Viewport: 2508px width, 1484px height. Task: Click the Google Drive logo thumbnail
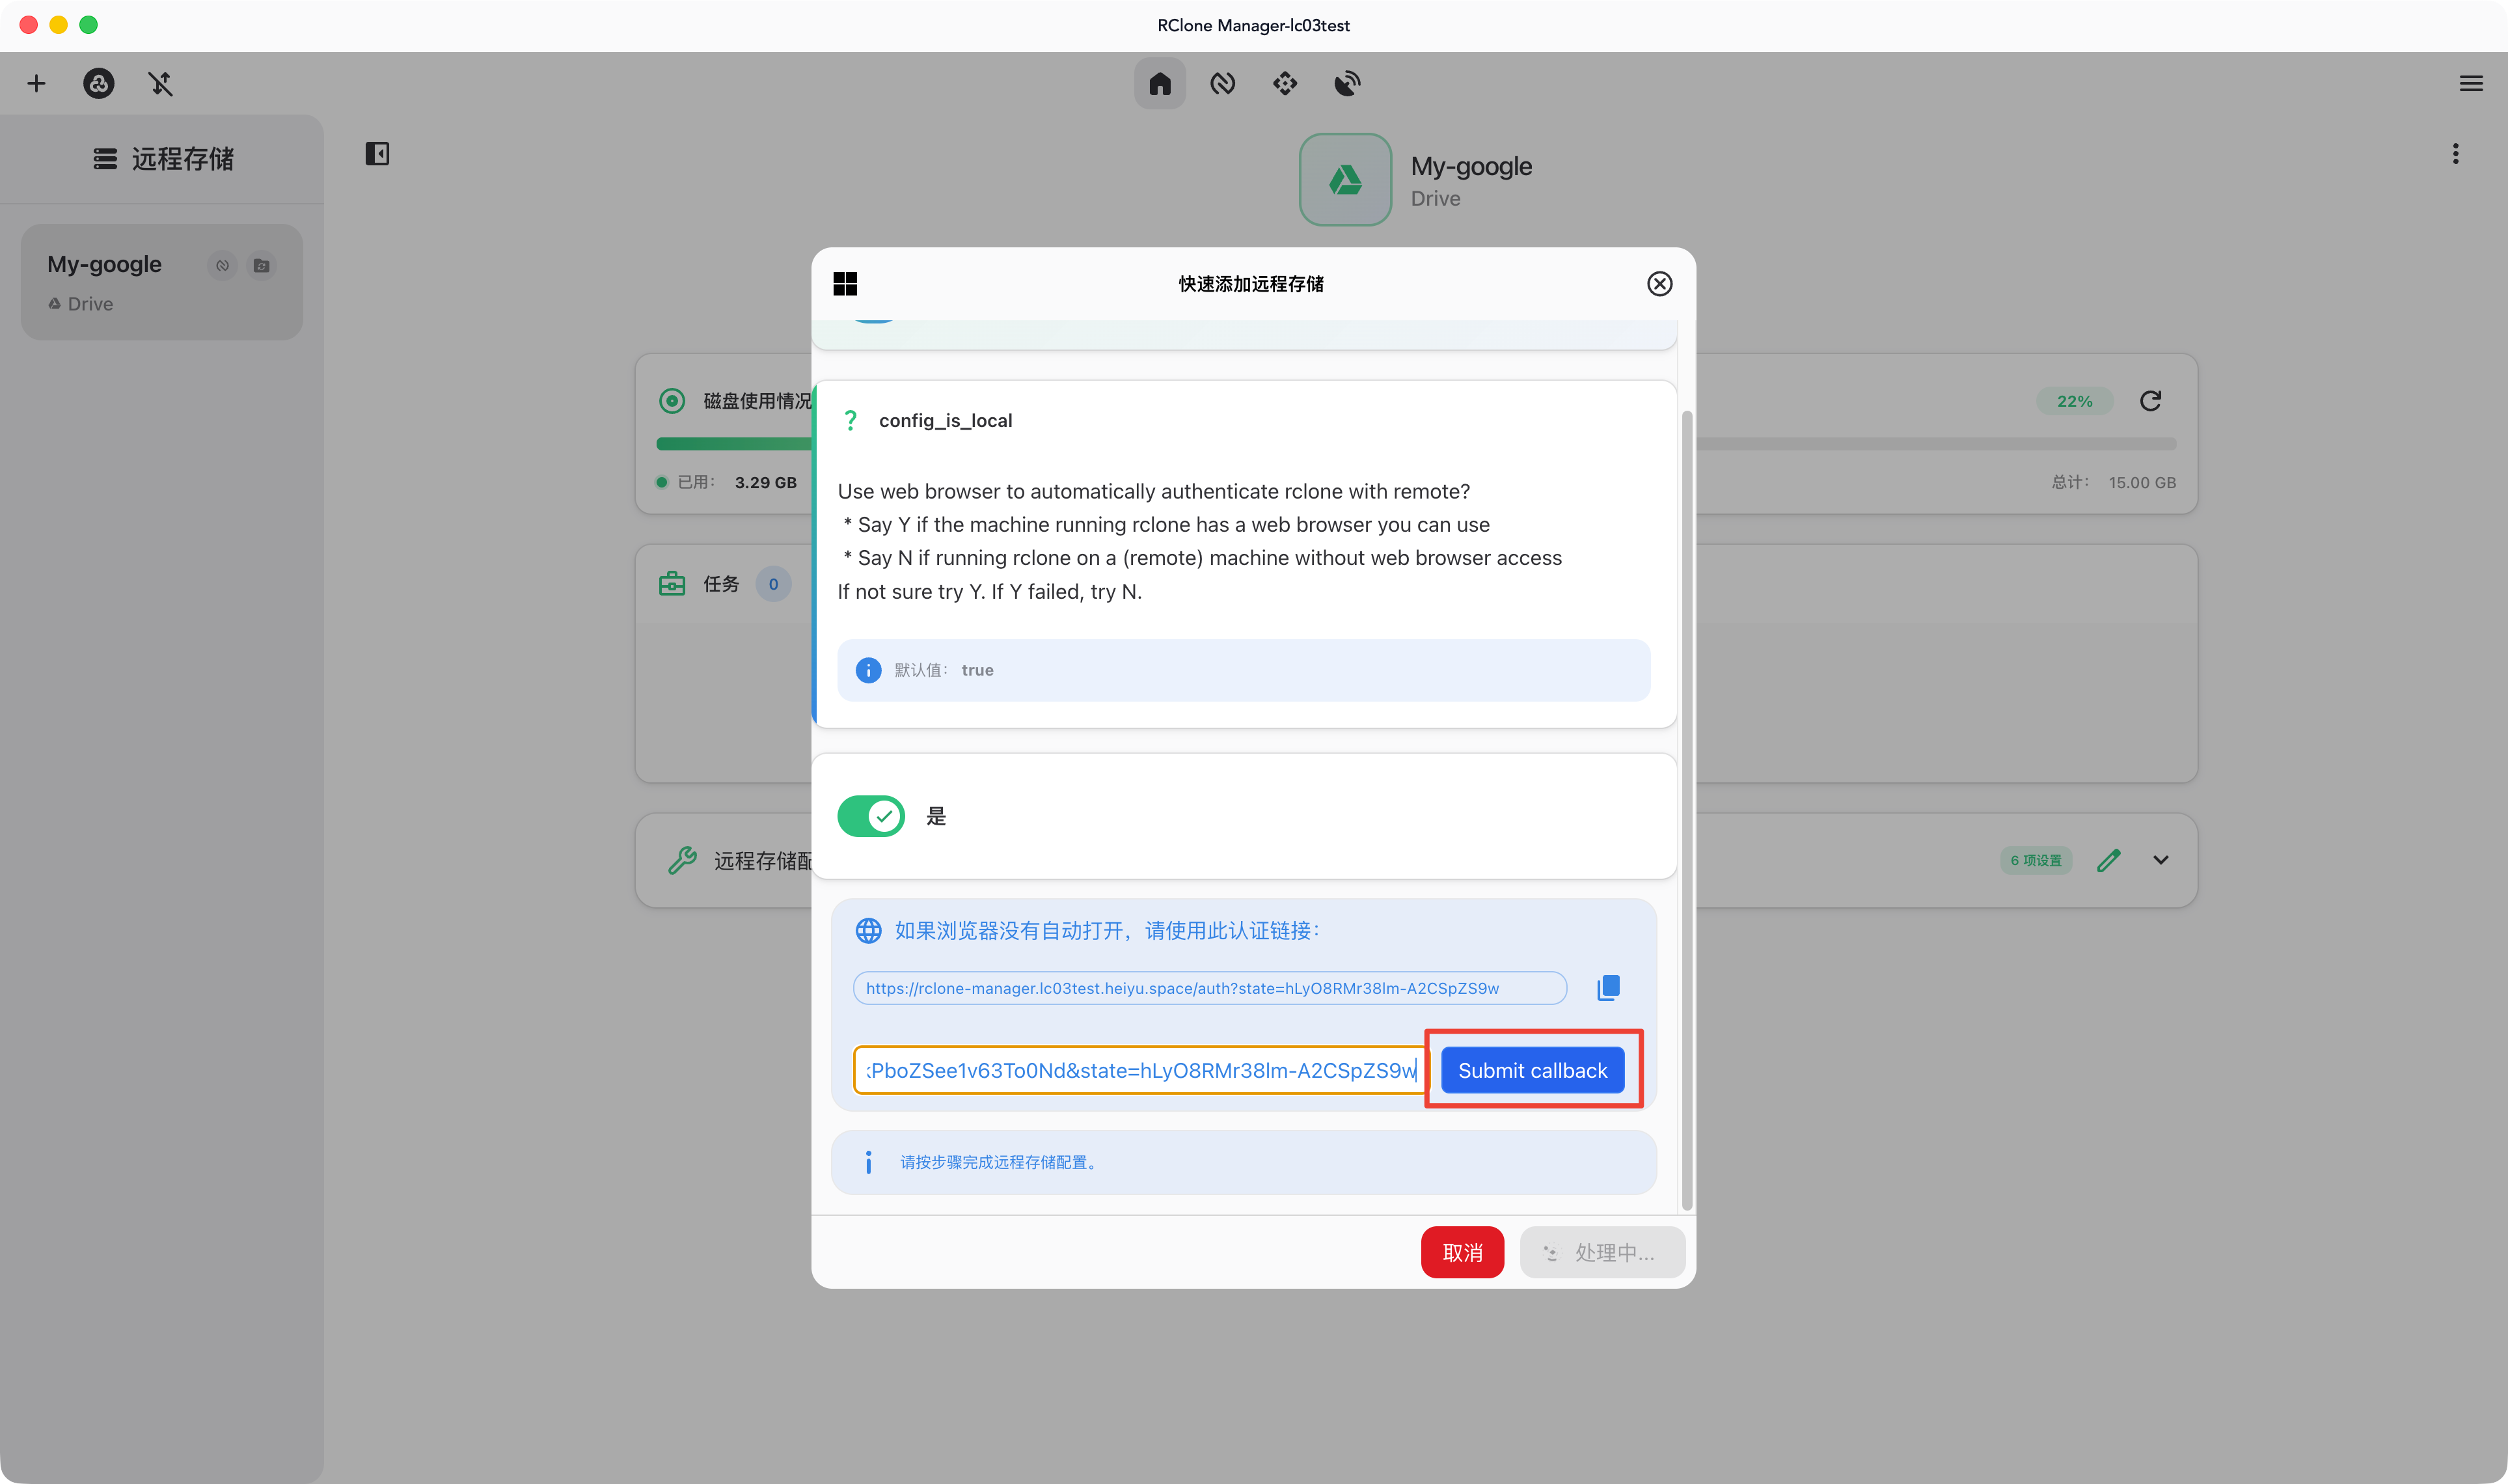pos(1344,180)
